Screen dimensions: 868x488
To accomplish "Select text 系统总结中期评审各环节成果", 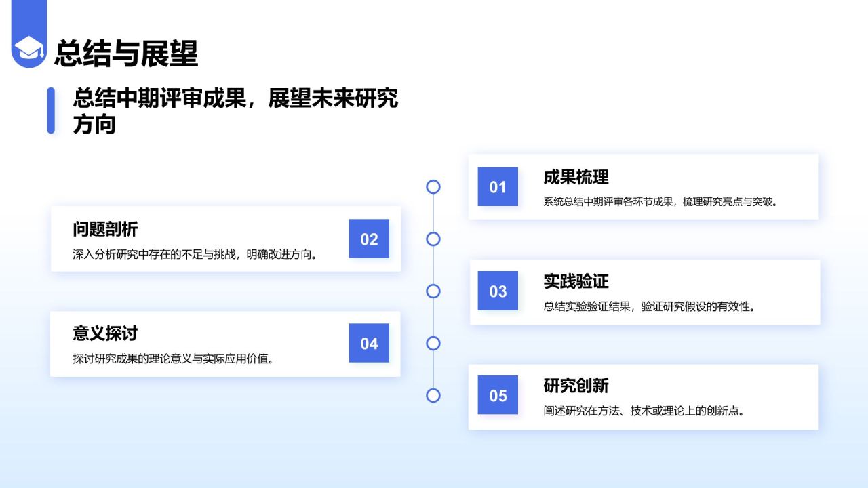I will pos(608,201).
